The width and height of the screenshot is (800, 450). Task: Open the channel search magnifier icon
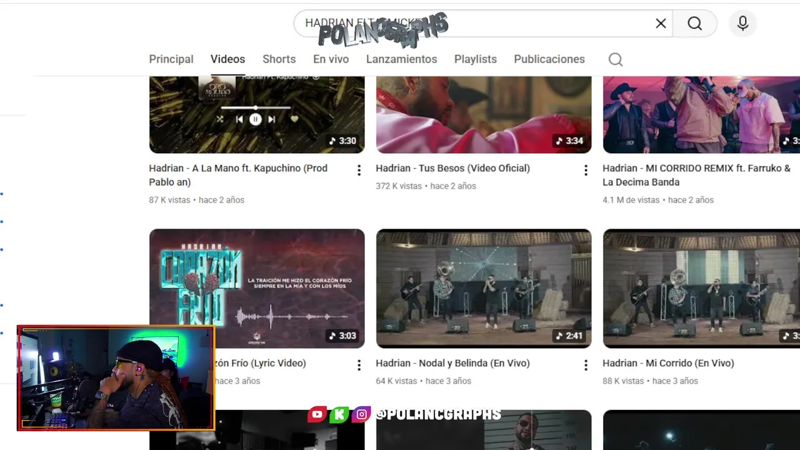click(x=616, y=59)
